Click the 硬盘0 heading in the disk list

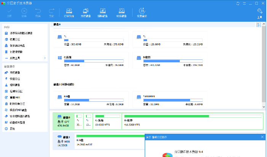point(57,24)
